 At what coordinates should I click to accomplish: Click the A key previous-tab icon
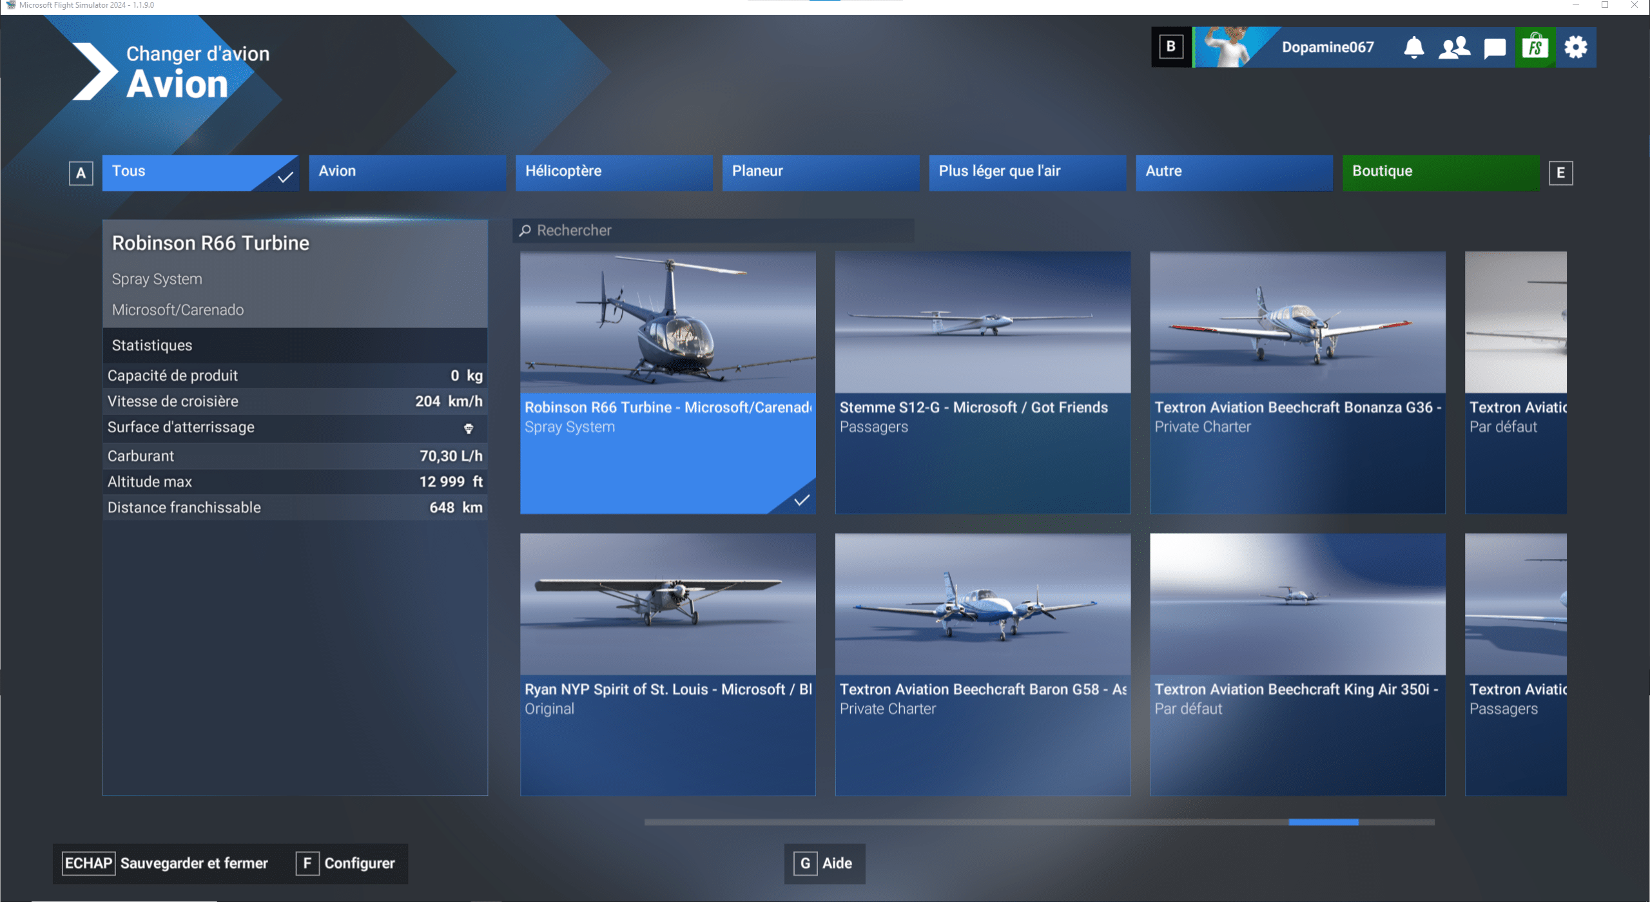tap(81, 173)
